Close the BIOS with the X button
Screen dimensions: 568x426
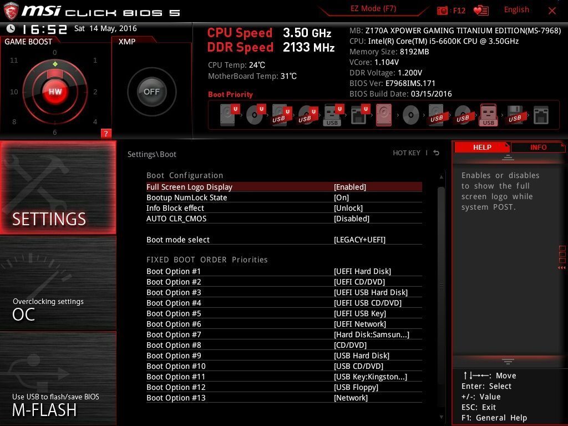point(552,11)
